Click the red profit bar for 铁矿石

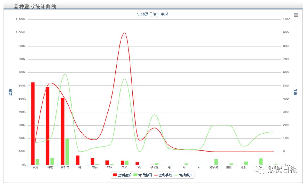coord(63,131)
